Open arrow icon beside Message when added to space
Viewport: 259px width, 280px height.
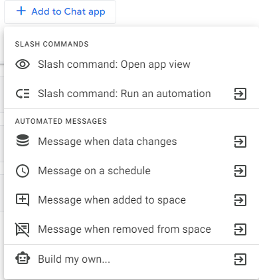click(240, 200)
